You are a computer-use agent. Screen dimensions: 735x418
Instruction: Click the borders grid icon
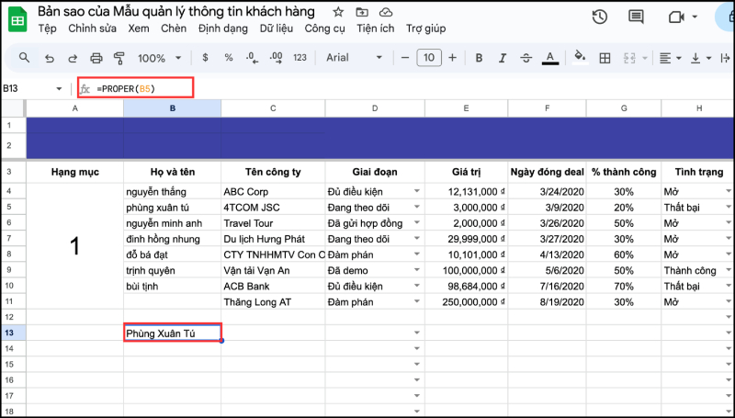pyautogui.click(x=605, y=58)
